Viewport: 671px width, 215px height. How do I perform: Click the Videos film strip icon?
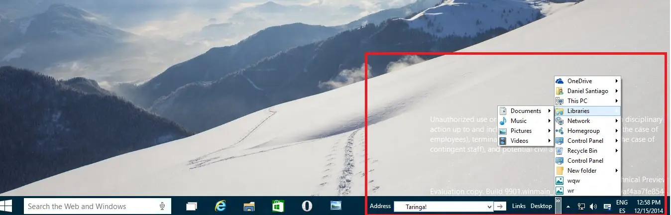503,141
